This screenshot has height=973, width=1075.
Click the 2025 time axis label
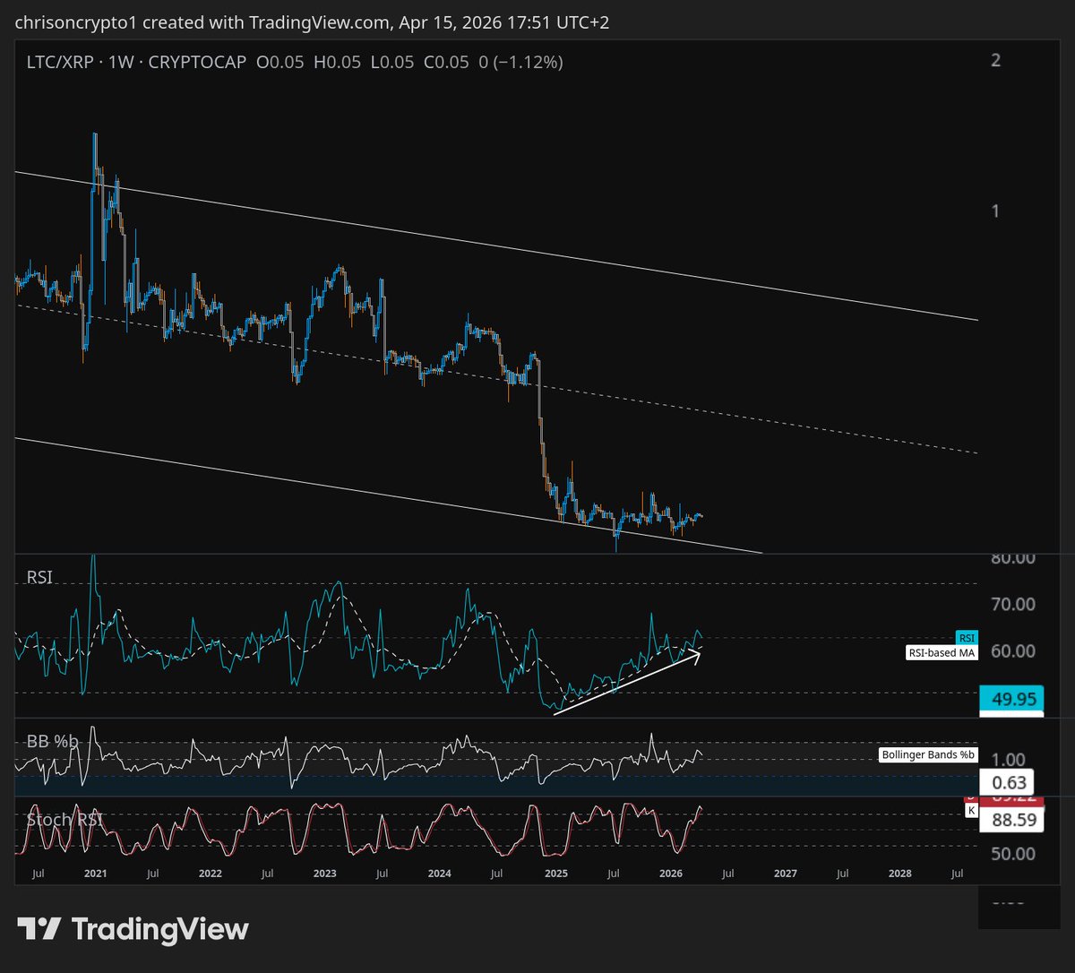555,873
